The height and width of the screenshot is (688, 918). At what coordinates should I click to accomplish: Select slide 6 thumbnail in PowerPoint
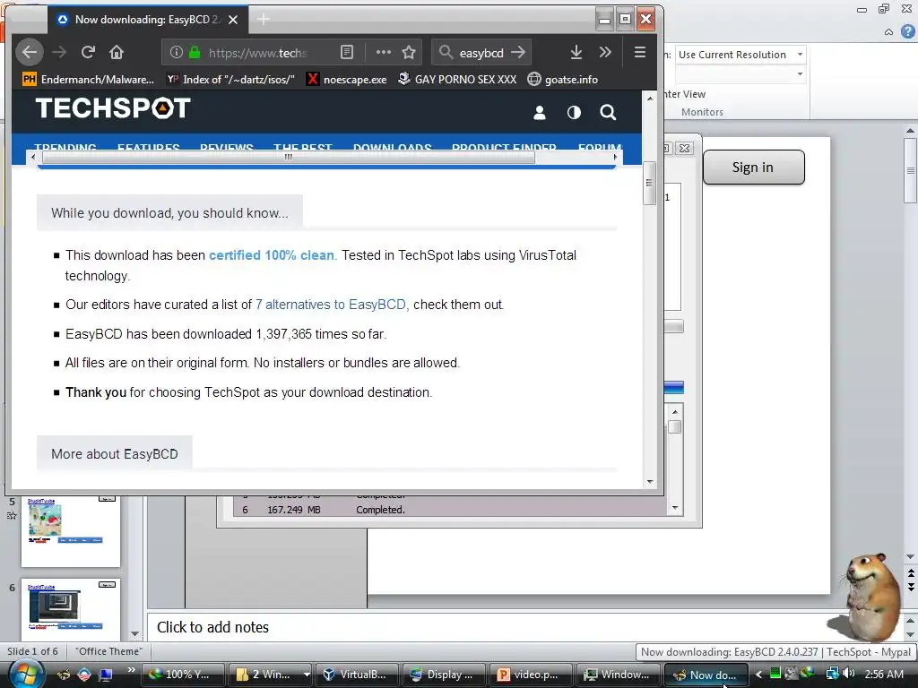tap(70, 609)
